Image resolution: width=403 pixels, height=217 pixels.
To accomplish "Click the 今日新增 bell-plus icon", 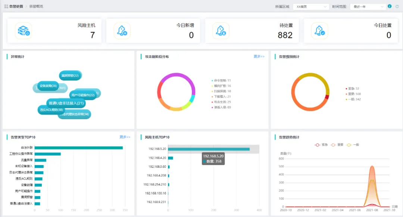I will click(122, 31).
